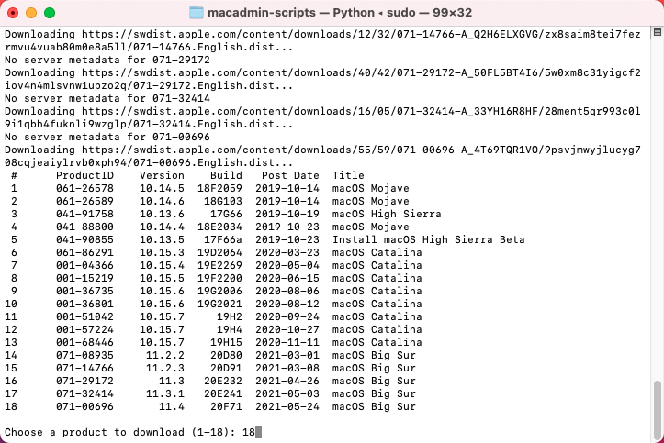664x443 pixels.
Task: Click ProductID 041-88800
Action: (x=84, y=227)
